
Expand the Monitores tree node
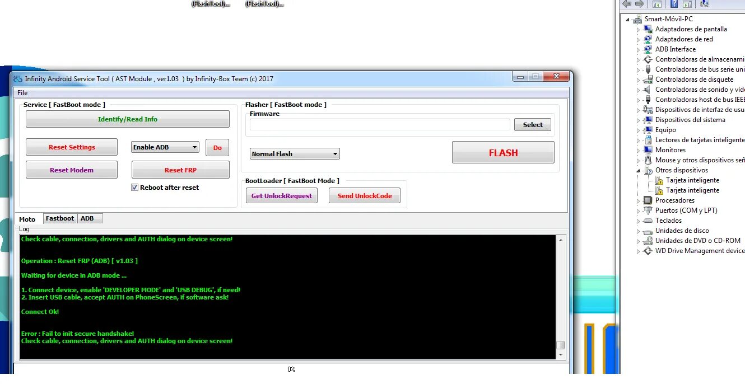(638, 150)
